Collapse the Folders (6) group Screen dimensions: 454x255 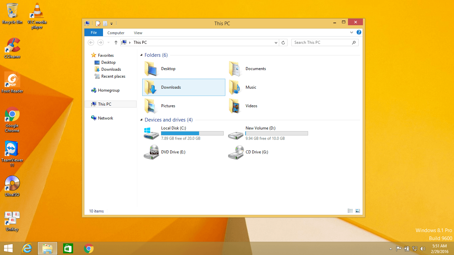coord(142,55)
